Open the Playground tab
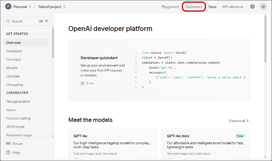 click(170, 7)
